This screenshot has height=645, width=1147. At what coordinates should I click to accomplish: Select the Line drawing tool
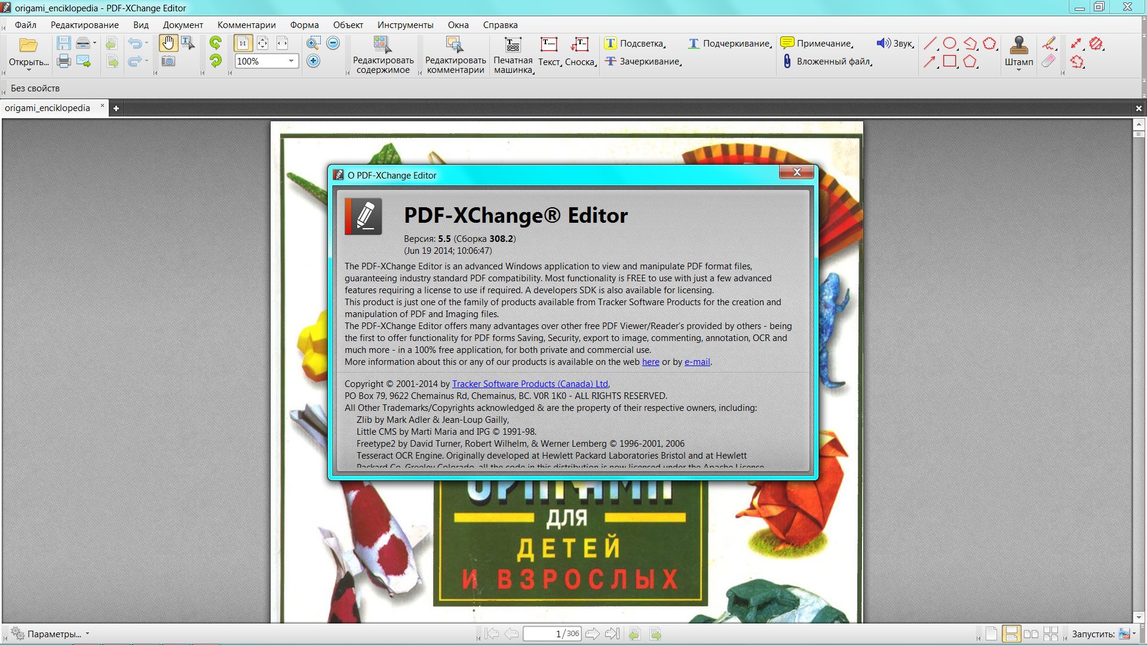click(930, 43)
